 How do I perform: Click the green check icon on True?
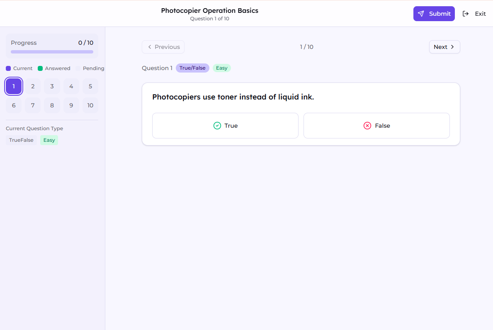(x=217, y=126)
